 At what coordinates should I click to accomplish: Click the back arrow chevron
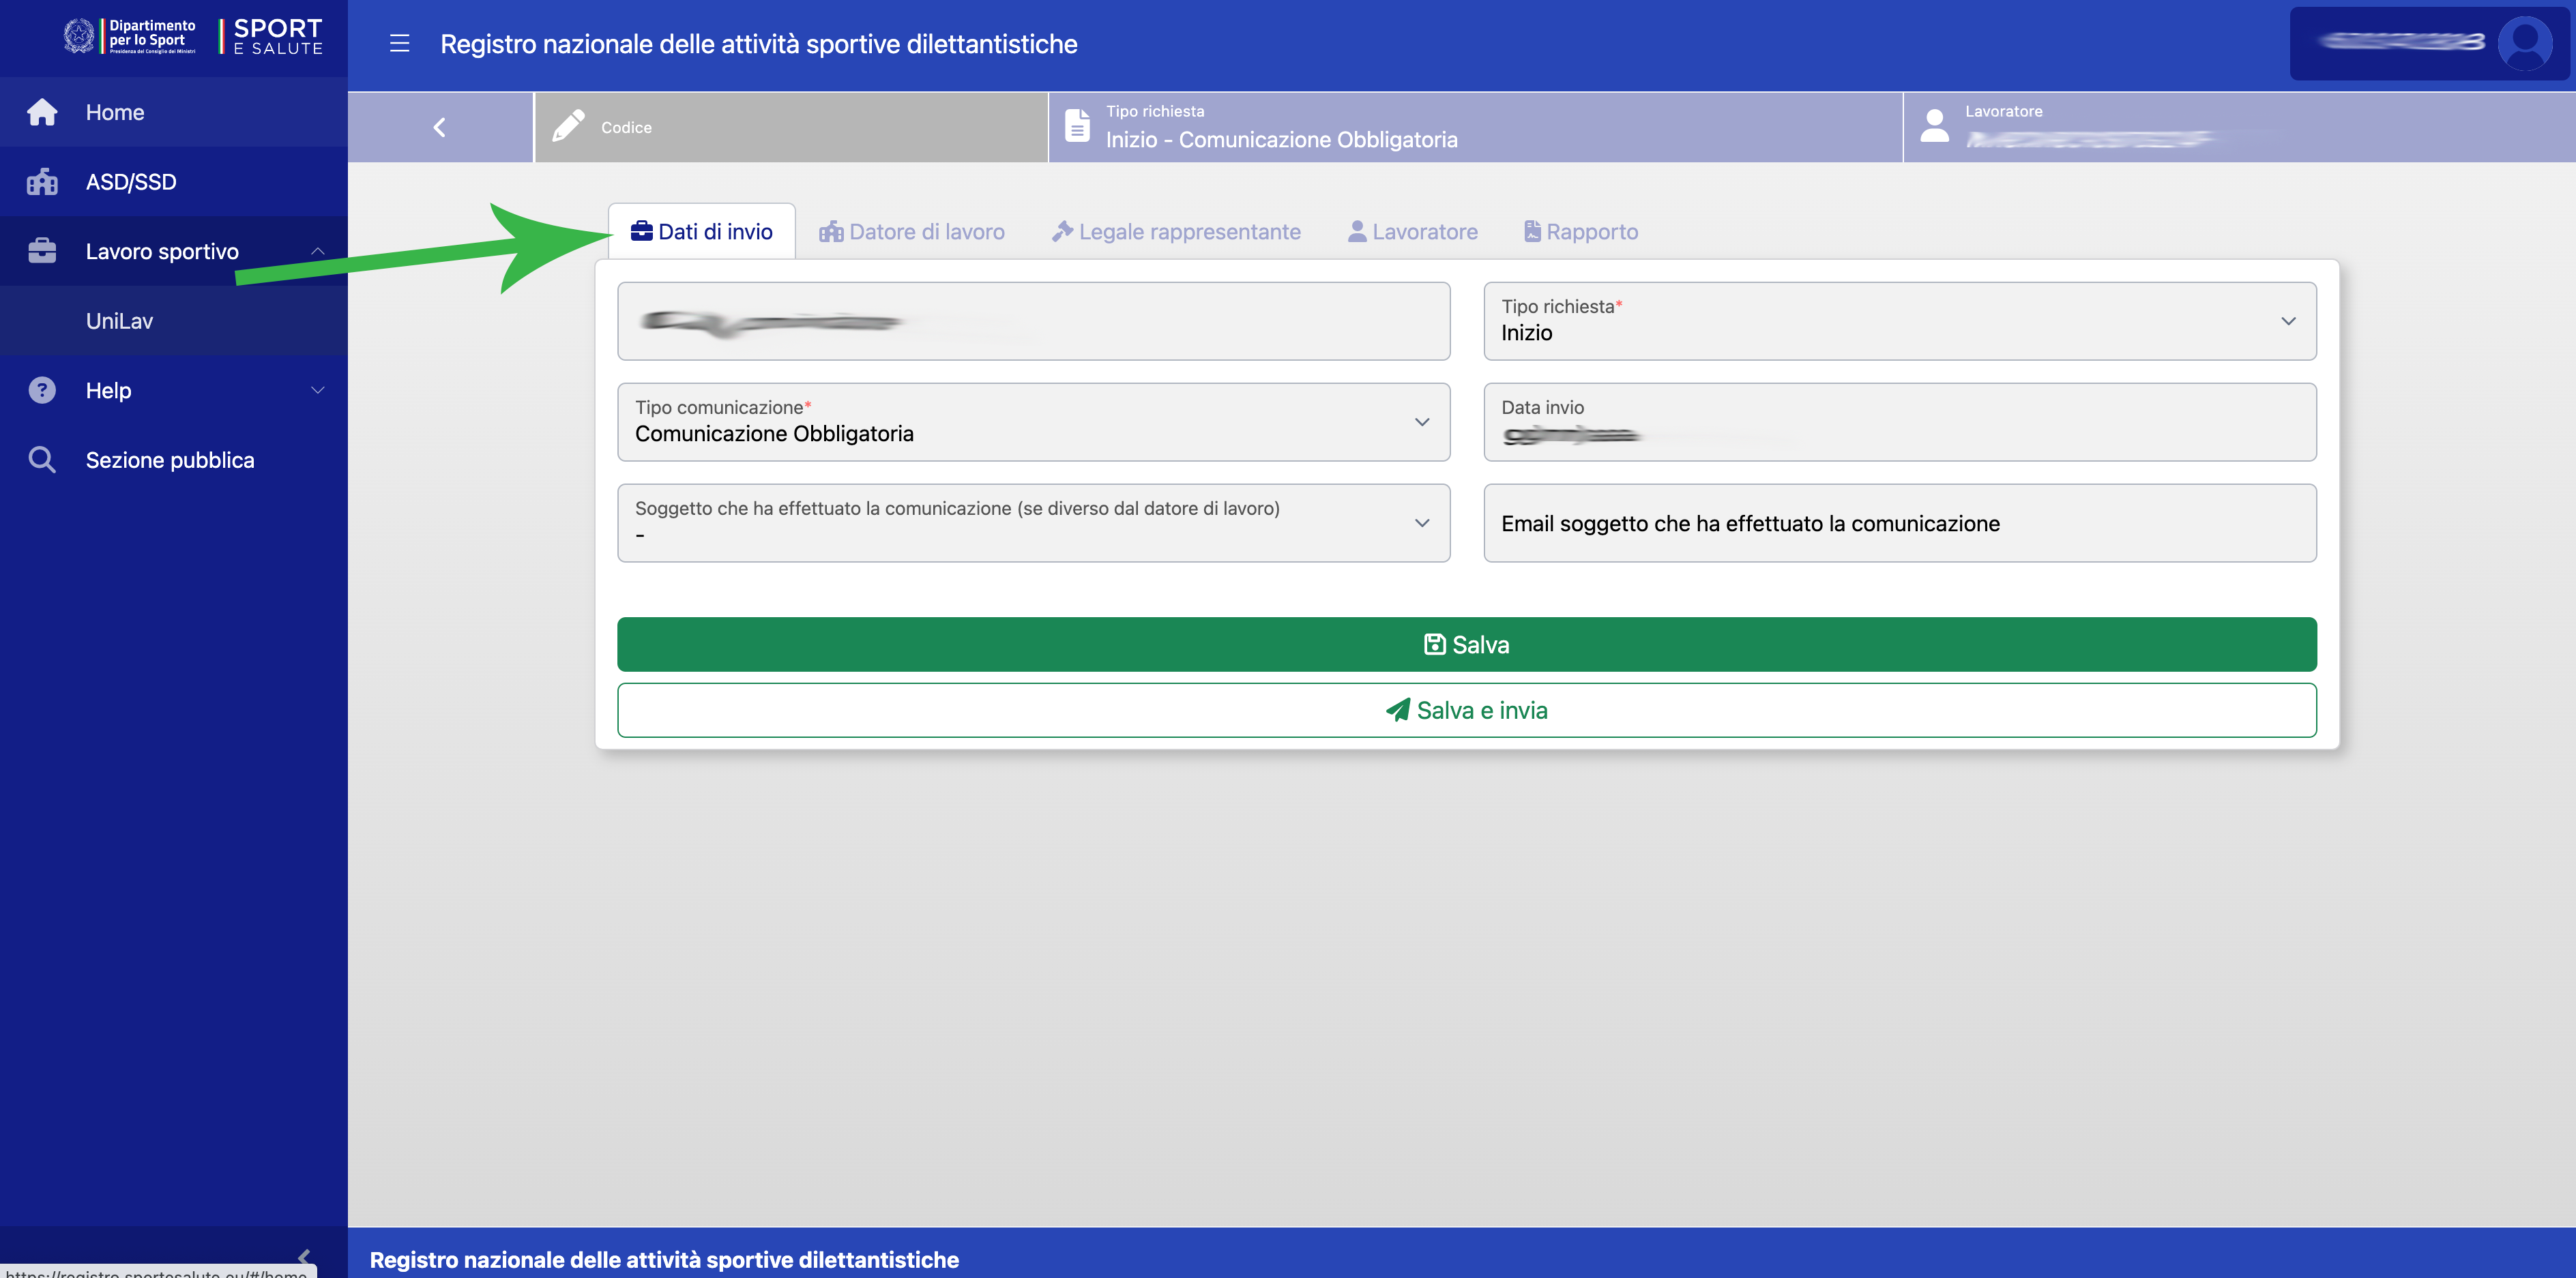tap(439, 127)
